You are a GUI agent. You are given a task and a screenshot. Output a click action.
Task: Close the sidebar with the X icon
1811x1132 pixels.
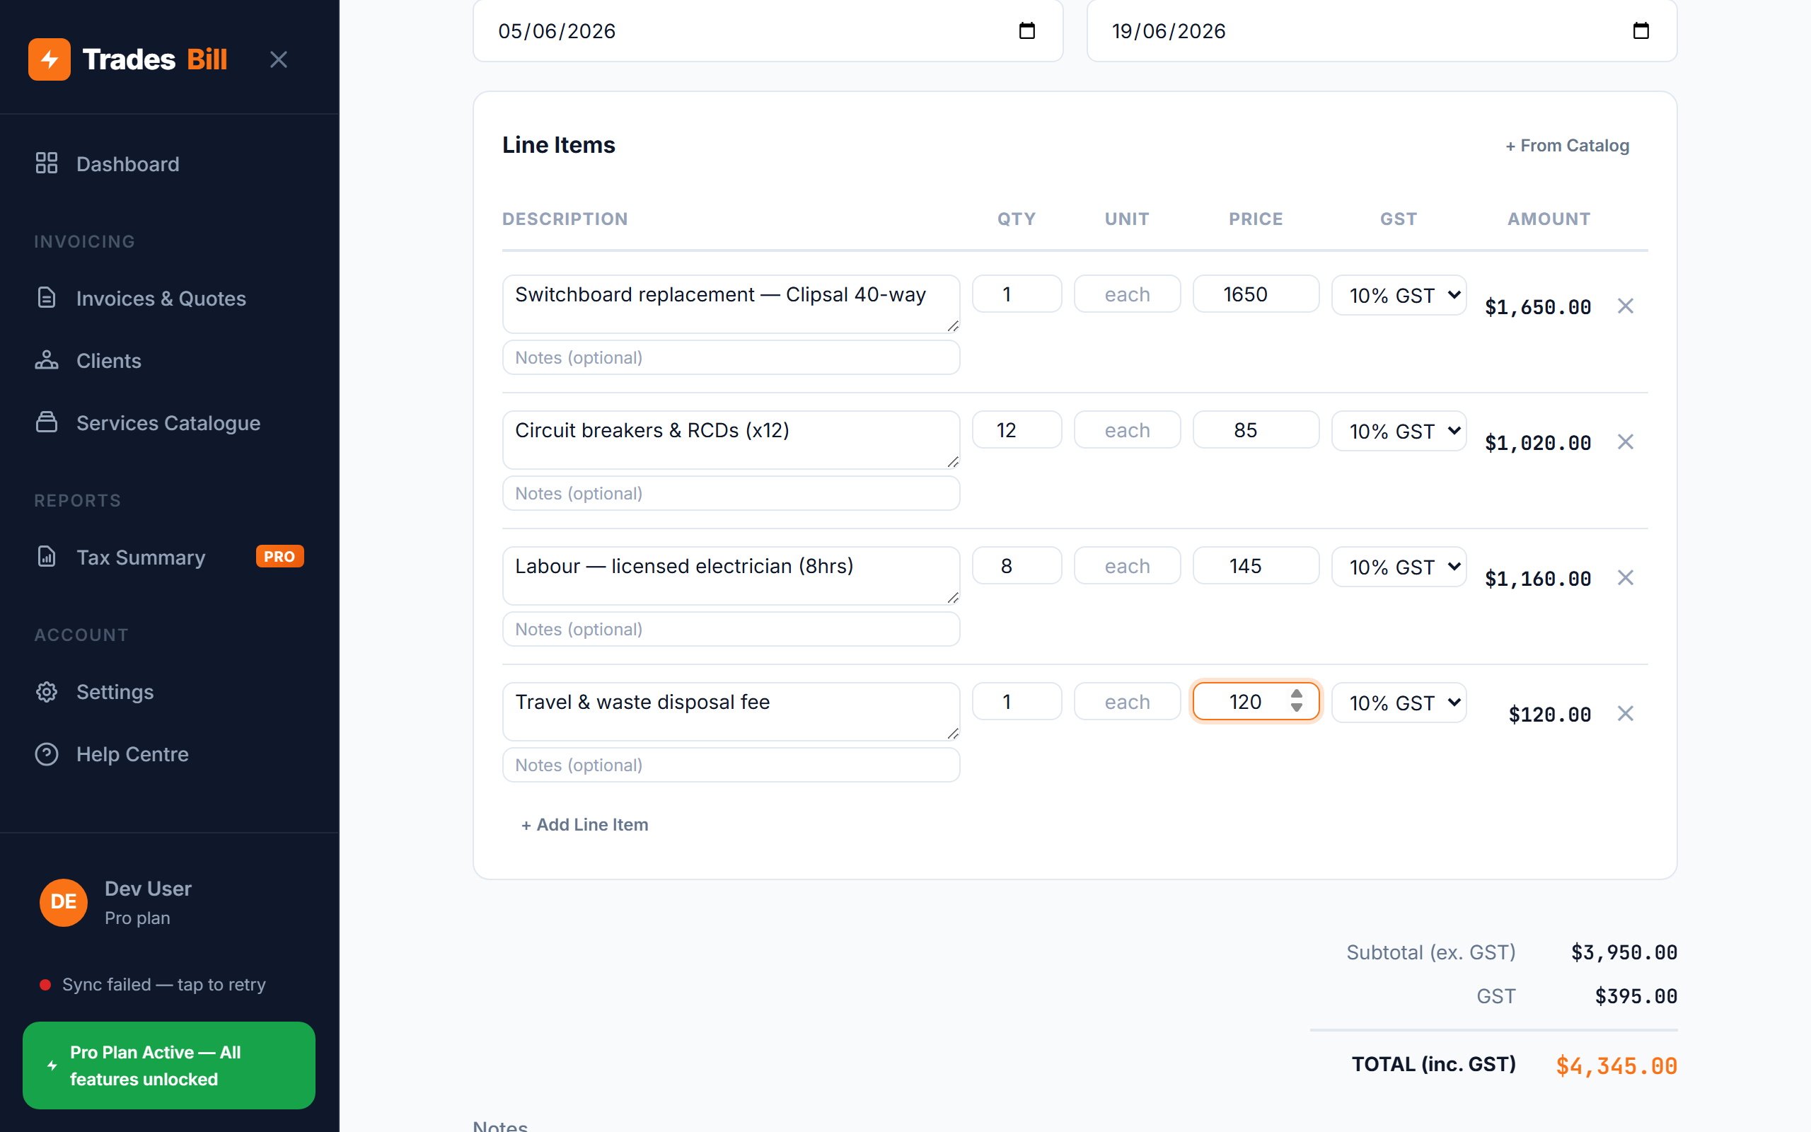point(279,60)
